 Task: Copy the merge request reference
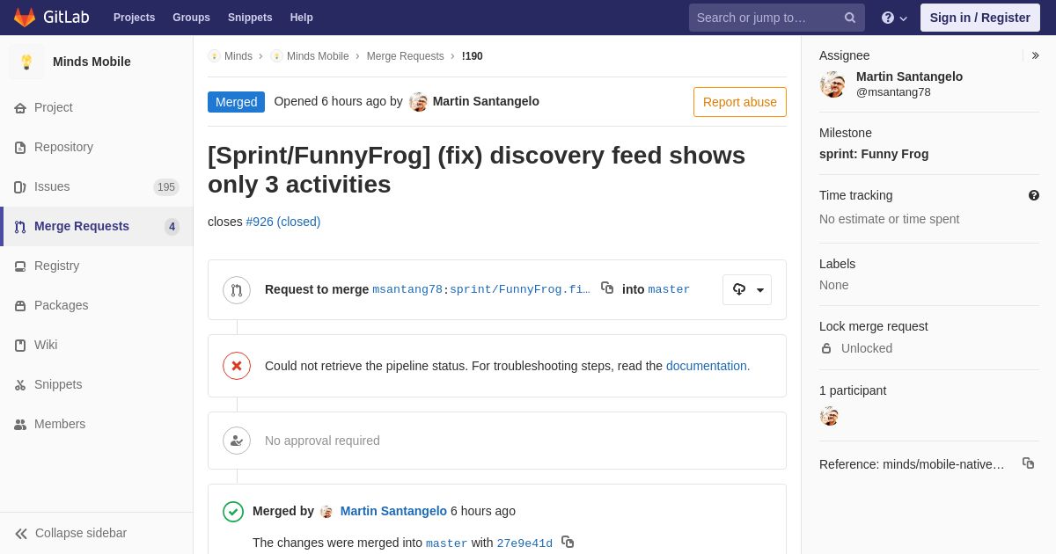[1028, 463]
